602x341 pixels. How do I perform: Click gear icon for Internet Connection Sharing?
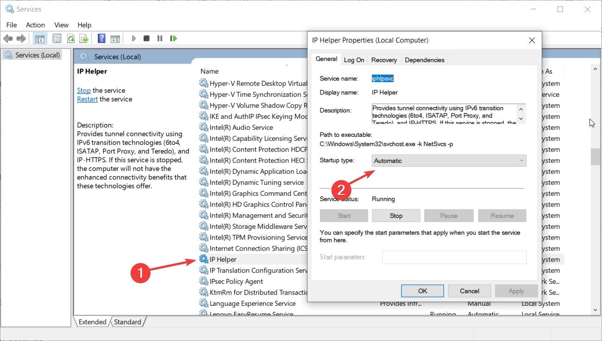click(x=204, y=248)
